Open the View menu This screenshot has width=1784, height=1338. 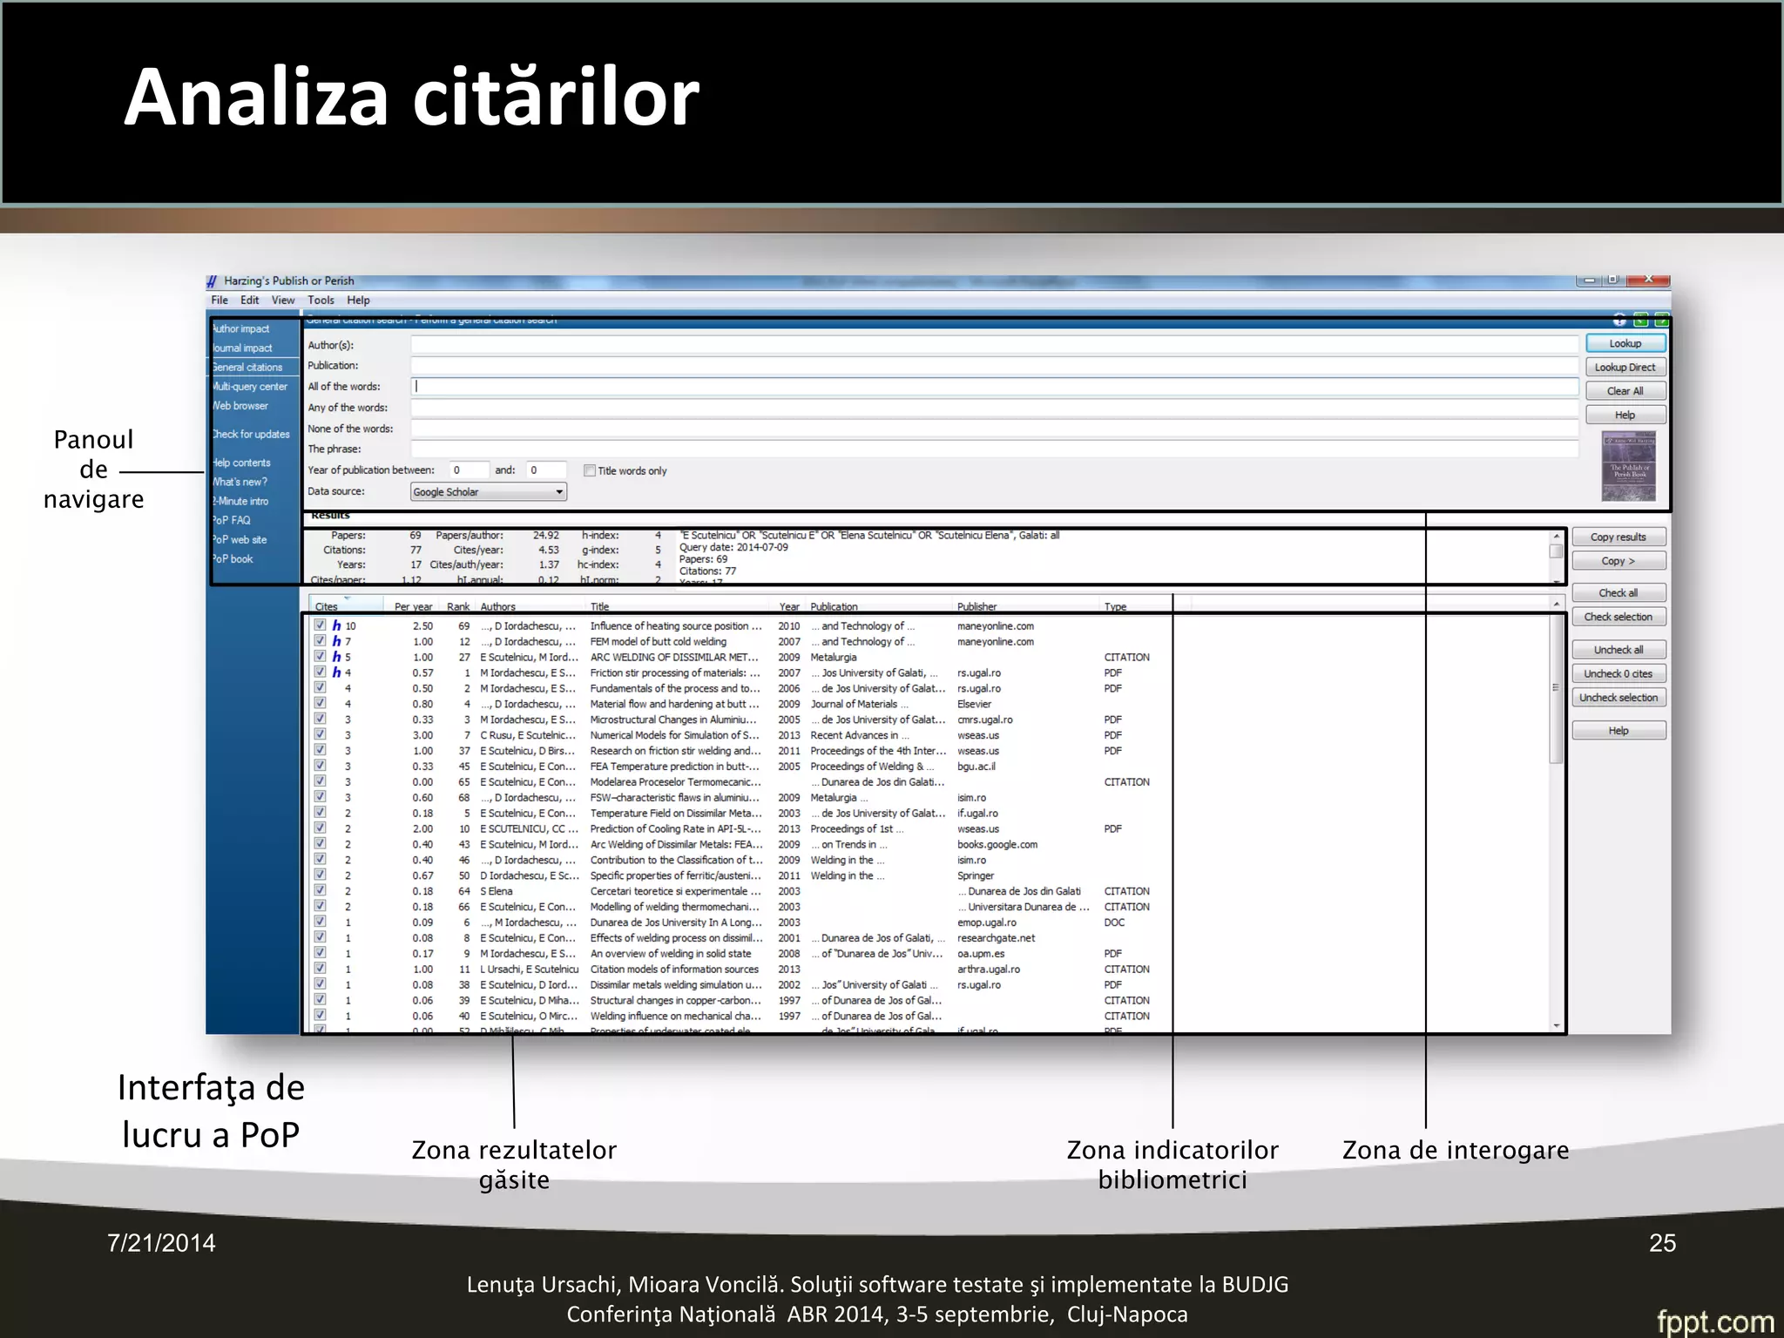point(283,301)
